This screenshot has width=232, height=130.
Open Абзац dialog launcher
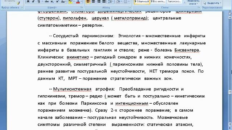pos(130,7)
